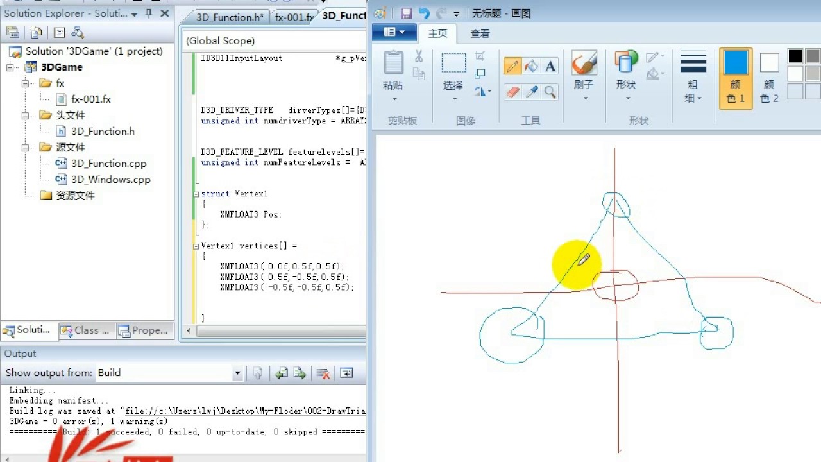
Task: Switch to the 主页 tab in Paint
Action: pos(437,33)
